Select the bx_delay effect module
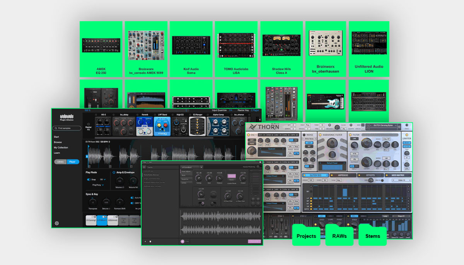 point(124,127)
